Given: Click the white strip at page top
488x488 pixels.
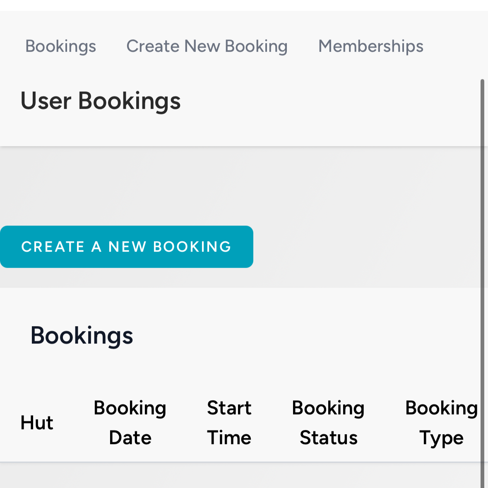Looking at the screenshot, I should tap(244, 5).
